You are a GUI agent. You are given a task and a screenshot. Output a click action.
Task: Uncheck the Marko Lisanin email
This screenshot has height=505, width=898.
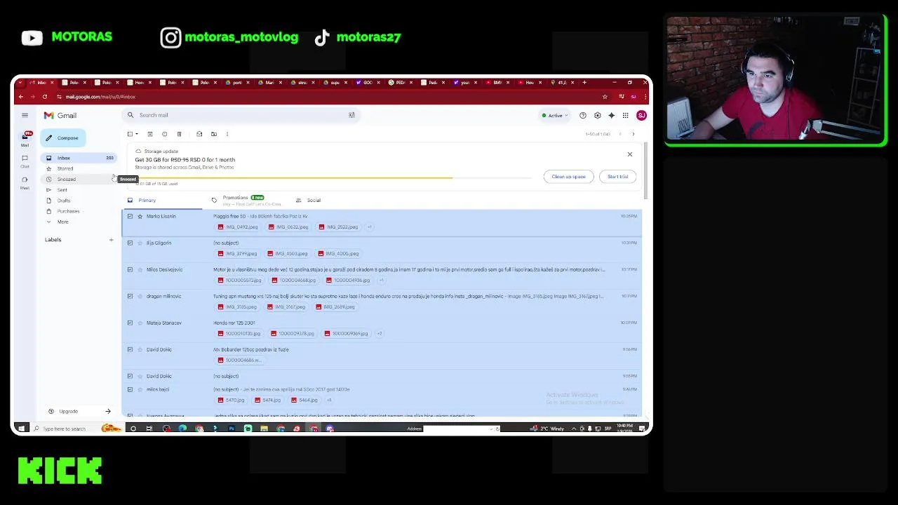pos(130,216)
